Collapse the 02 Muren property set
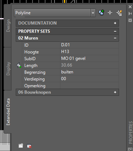The height and width of the screenshot is (151, 133). pos(115,38)
